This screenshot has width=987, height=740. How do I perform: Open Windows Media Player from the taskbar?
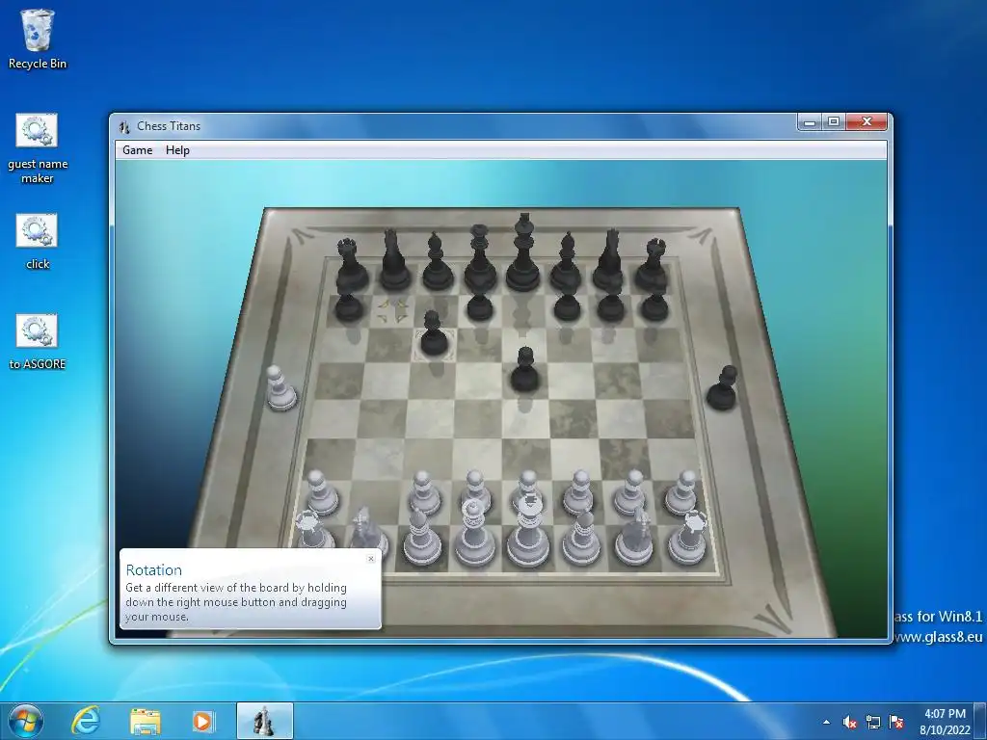point(202,721)
